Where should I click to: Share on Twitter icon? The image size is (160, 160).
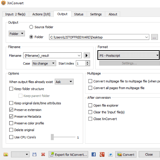click(x=110, y=154)
